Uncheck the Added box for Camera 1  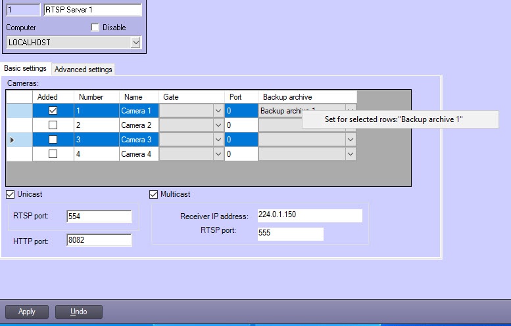pos(53,111)
